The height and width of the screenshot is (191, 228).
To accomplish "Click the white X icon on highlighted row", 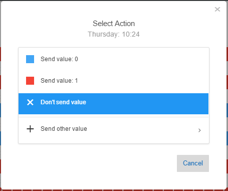I will [30, 102].
